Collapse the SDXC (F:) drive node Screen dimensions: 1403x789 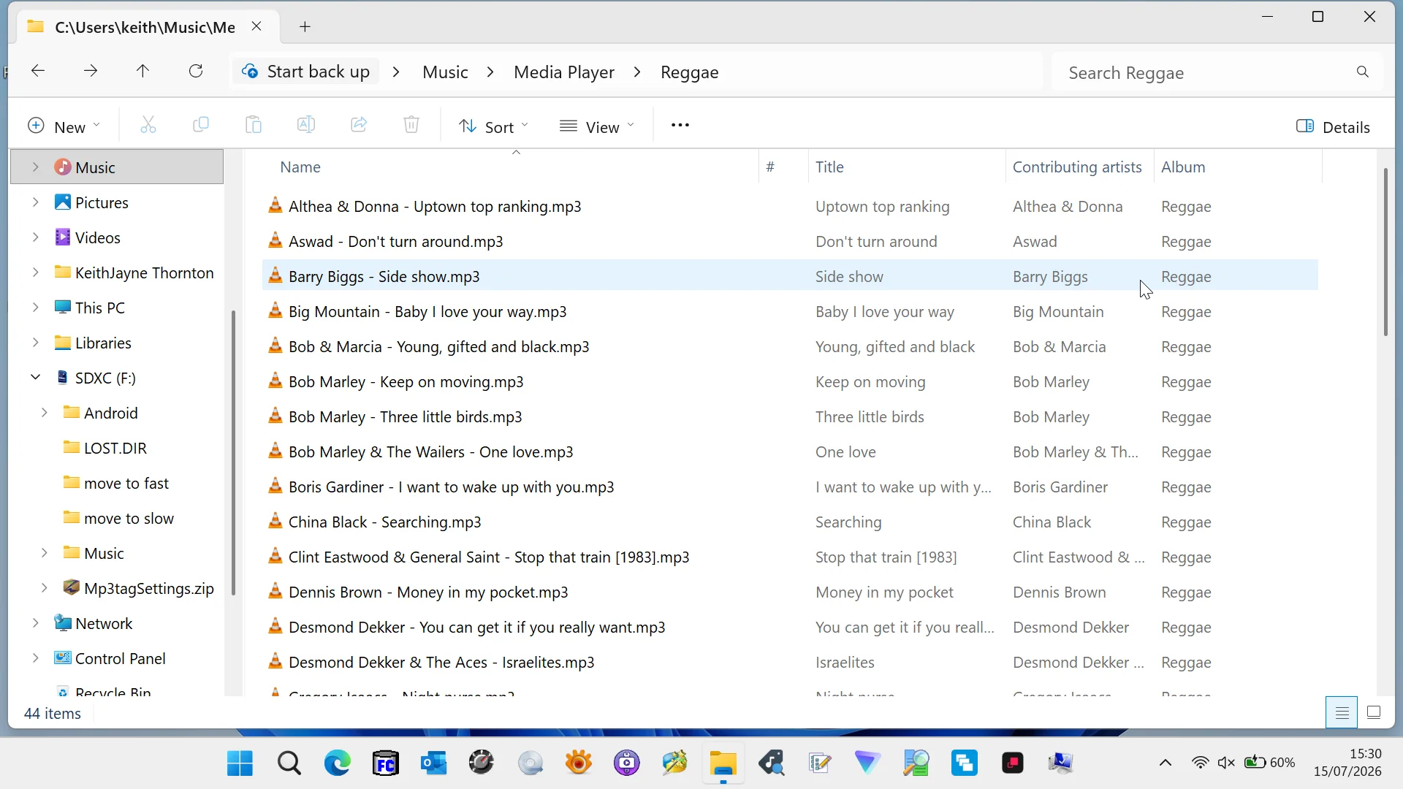pyautogui.click(x=35, y=378)
